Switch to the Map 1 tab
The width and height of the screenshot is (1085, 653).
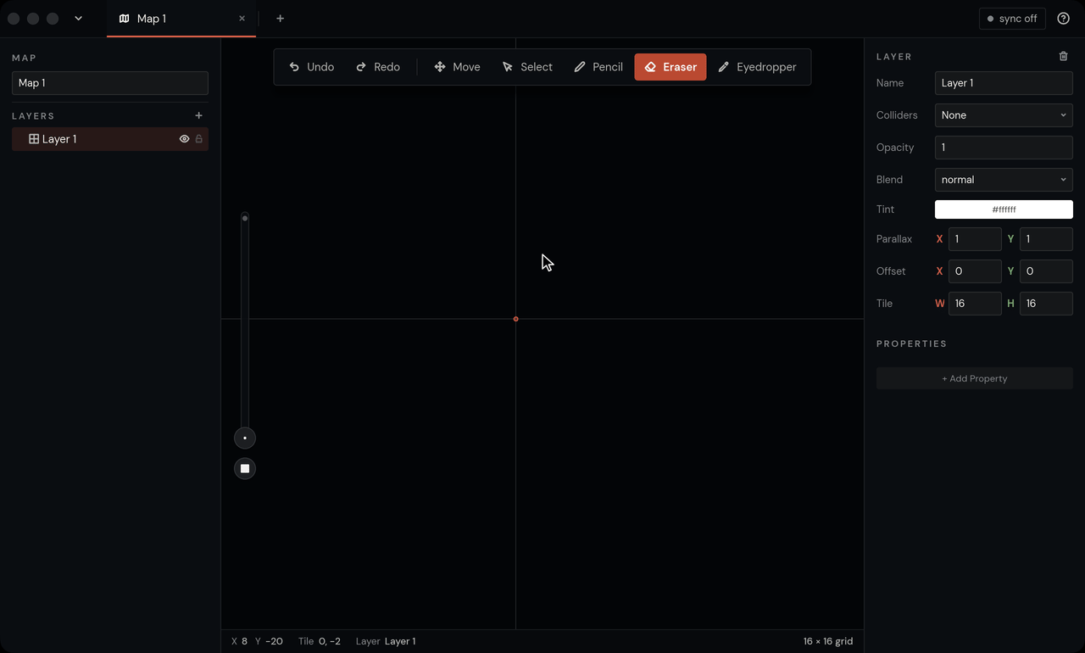[181, 19]
